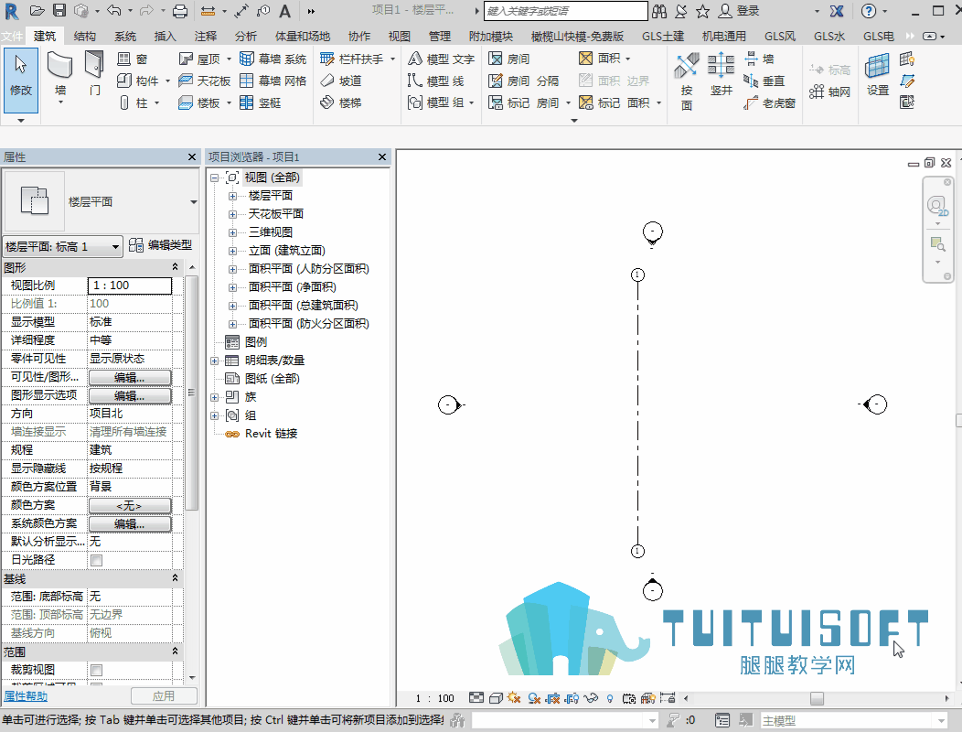Click the 竖井 (Shaft) opening tool
The width and height of the screenshot is (962, 732).
pos(721,75)
